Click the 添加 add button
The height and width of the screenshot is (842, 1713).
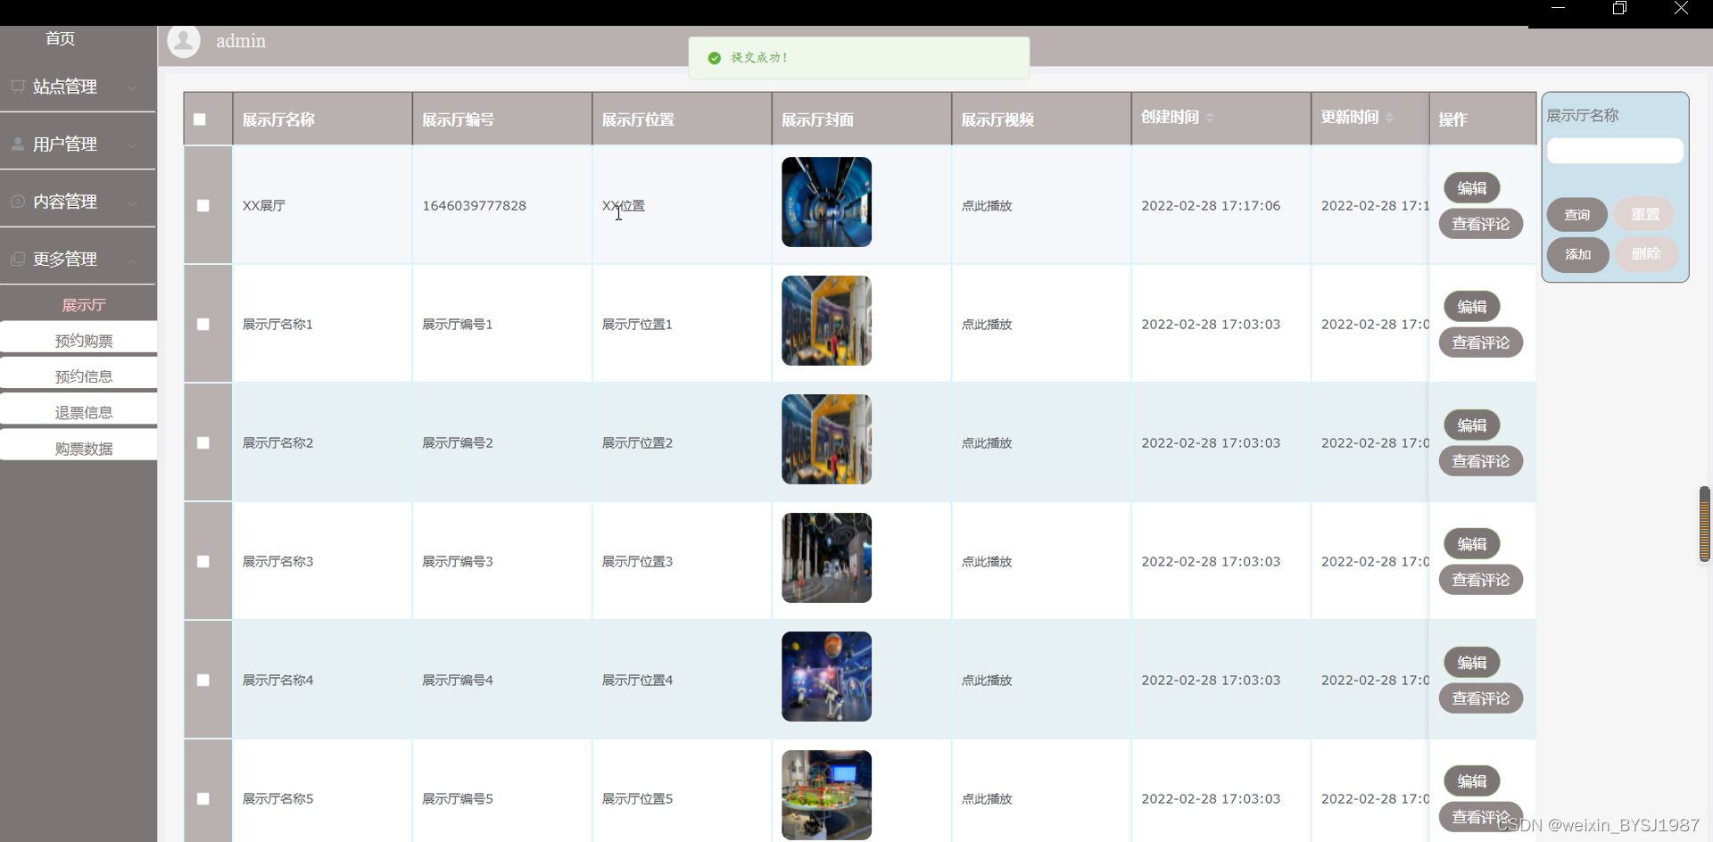1577,254
